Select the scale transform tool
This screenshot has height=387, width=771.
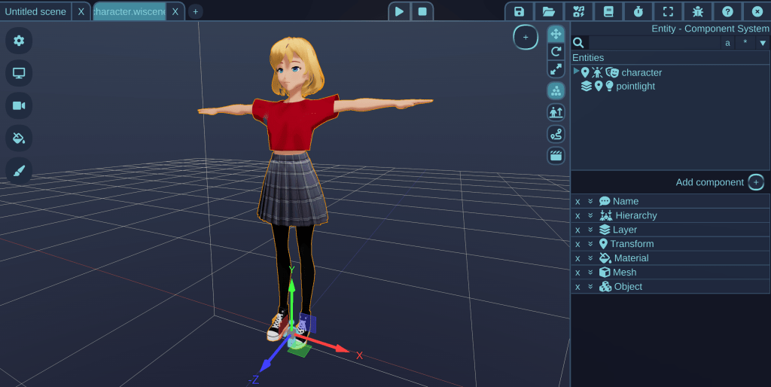click(x=556, y=69)
